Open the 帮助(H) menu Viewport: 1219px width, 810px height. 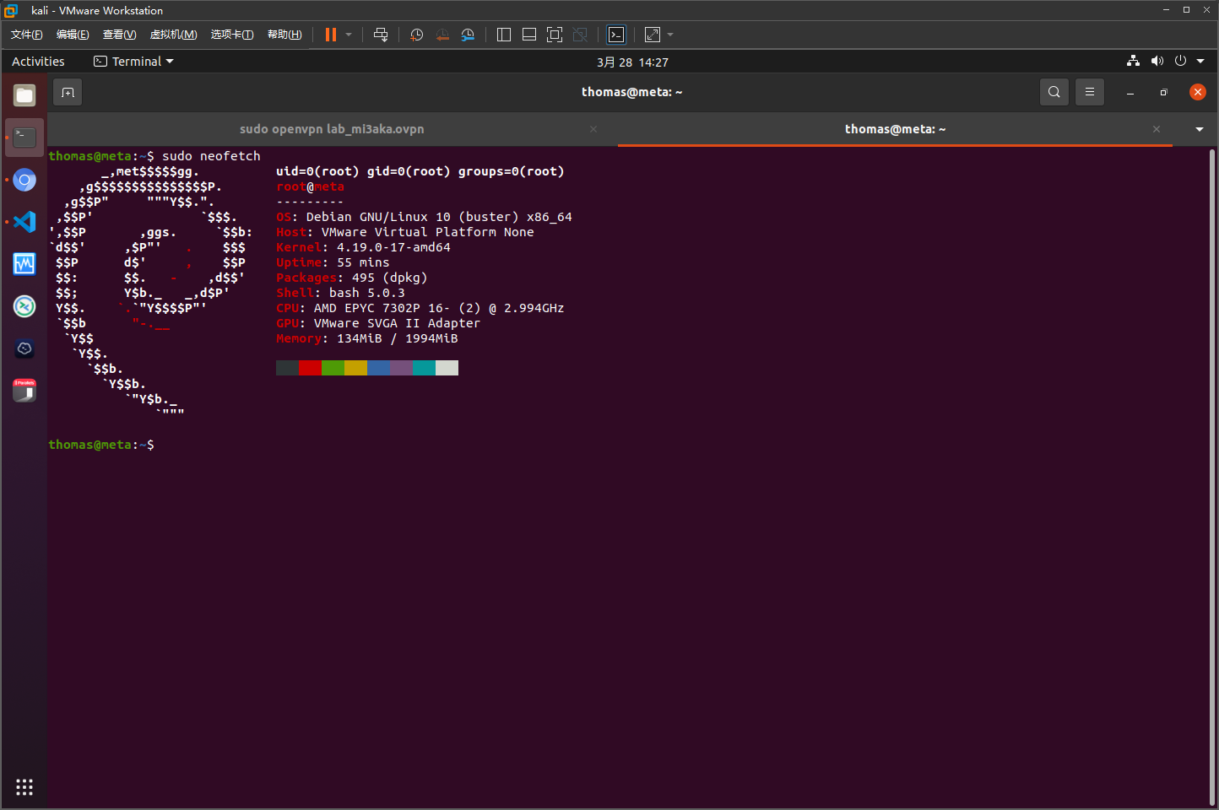[x=284, y=35]
